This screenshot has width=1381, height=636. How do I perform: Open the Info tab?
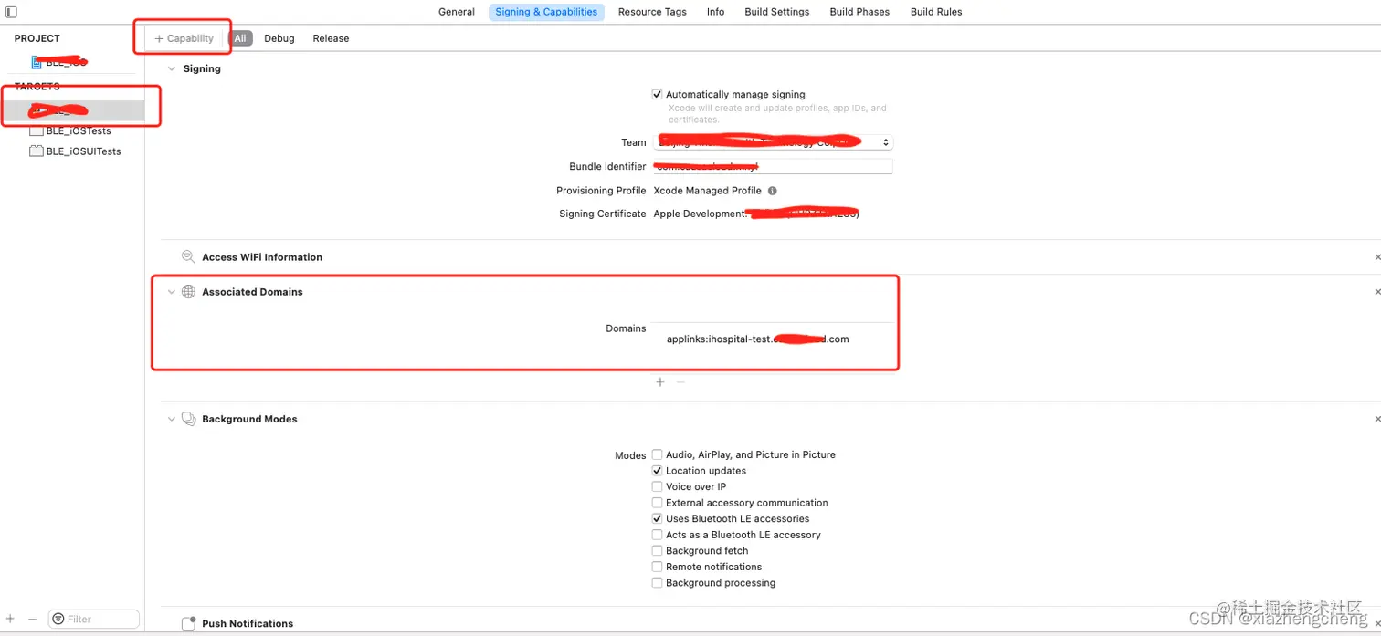715,12
